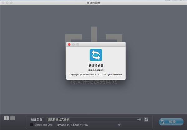The image size is (187, 130).
Task: Click the arrow next to the output path
Action: click(x=139, y=119)
